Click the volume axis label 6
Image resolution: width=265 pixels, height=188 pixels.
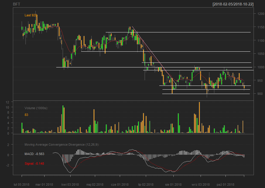tap(8, 118)
